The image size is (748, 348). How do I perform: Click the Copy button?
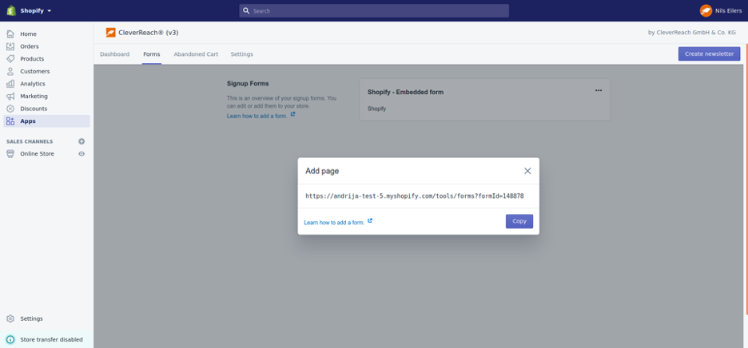click(519, 221)
